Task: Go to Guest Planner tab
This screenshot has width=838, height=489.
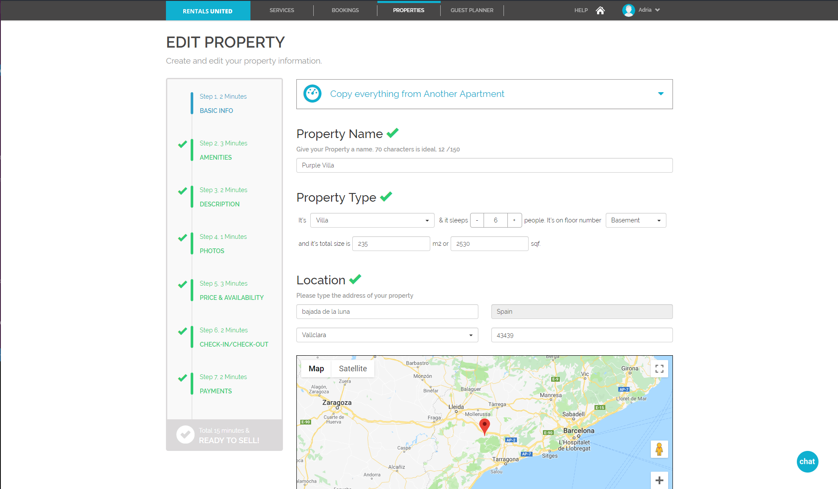Action: pos(472,10)
